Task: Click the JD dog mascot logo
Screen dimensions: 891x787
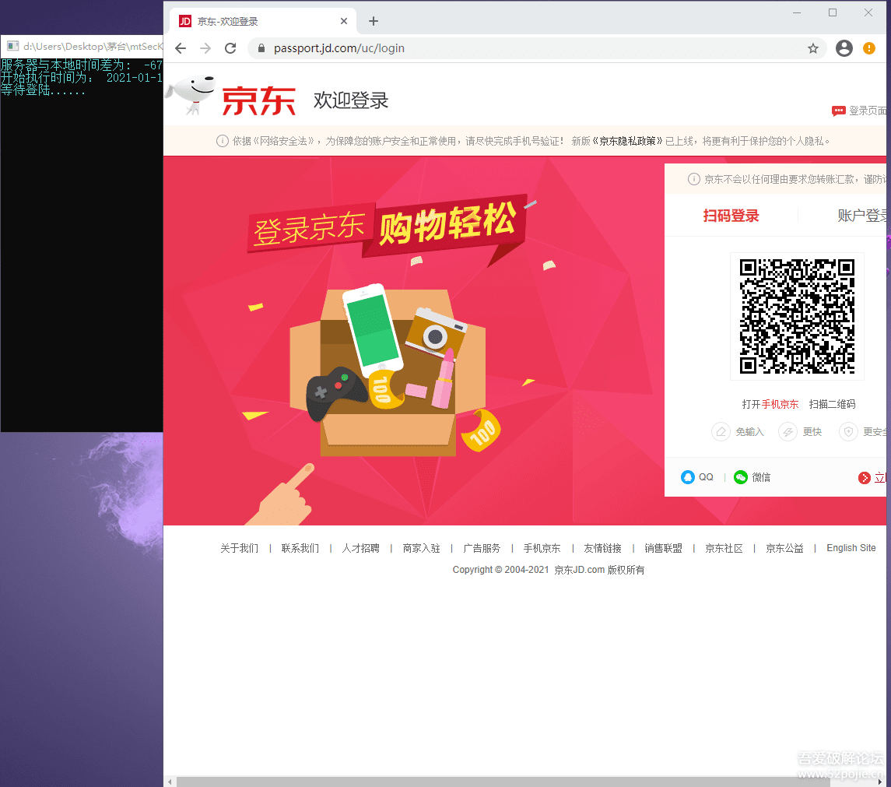Action: (x=191, y=95)
